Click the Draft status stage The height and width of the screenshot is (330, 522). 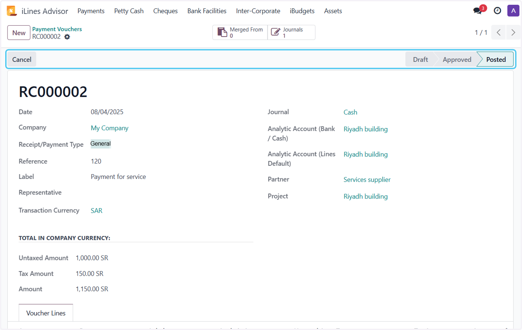(420, 60)
